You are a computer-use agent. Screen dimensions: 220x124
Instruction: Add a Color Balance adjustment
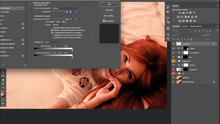pos(181,17)
